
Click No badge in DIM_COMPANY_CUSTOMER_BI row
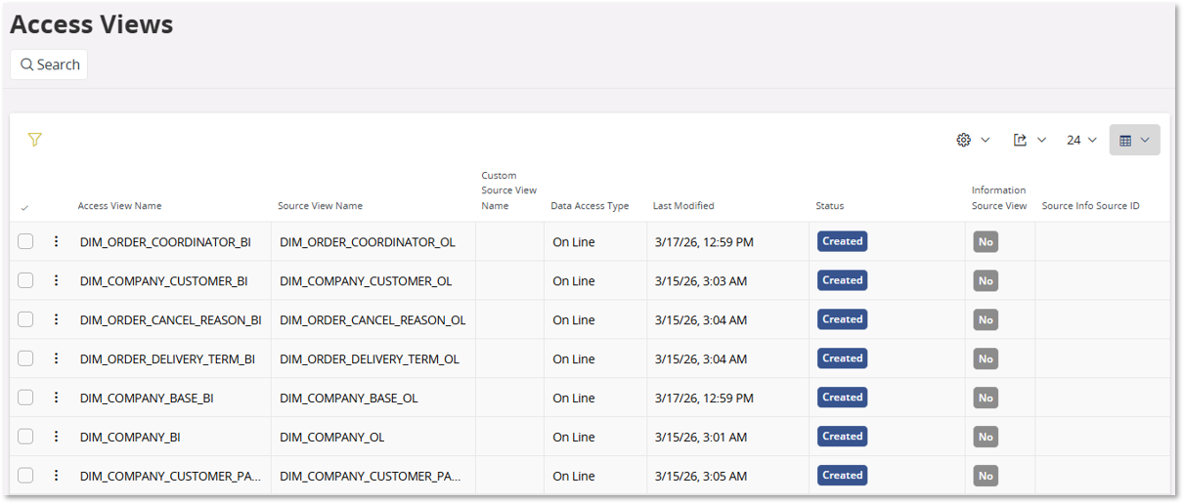(986, 281)
